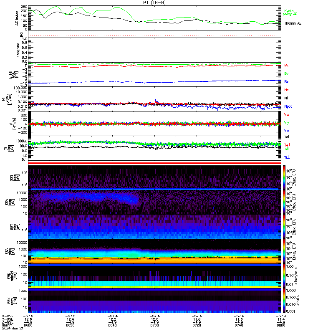Select the red Ne legend label

286,90
